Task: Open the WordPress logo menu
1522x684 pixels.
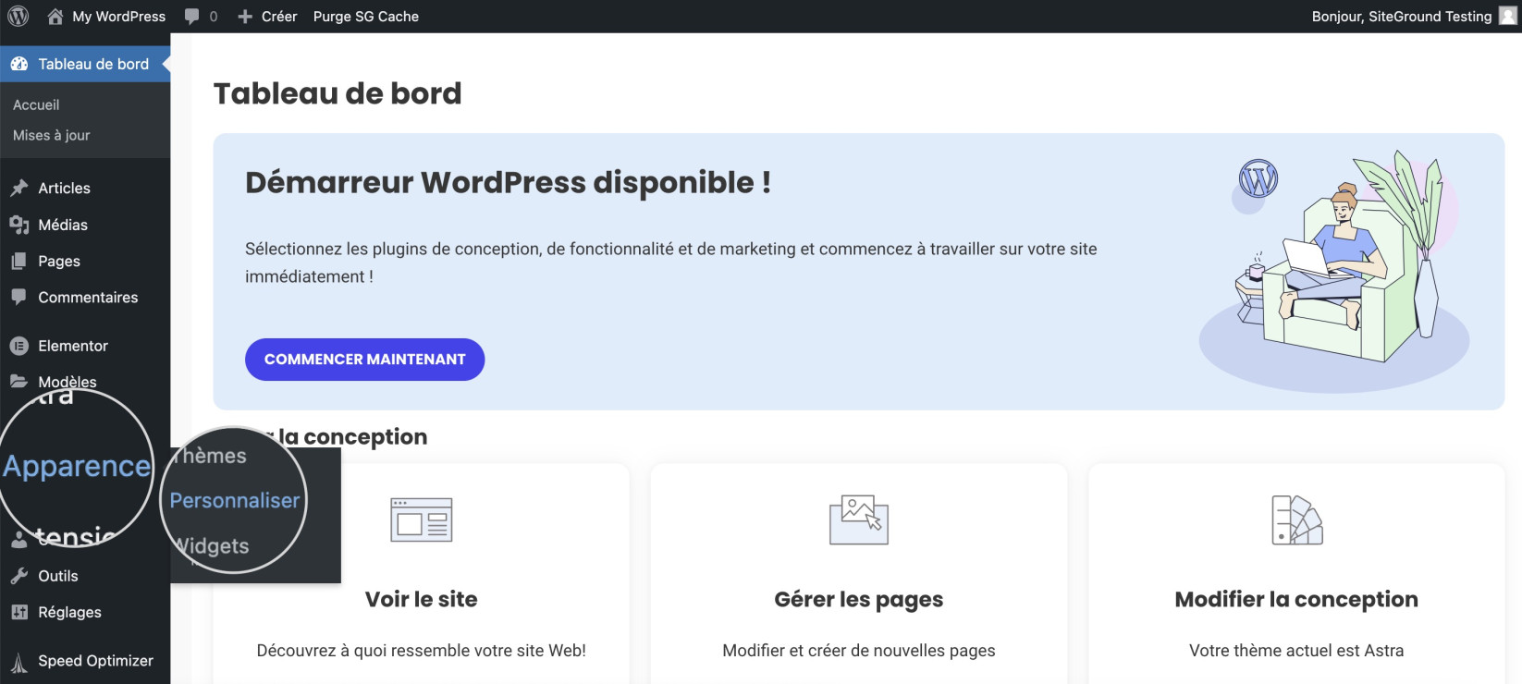Action: point(18,17)
